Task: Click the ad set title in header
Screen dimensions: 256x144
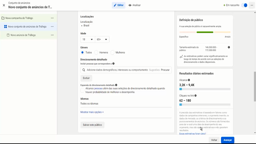Action: 30,7
